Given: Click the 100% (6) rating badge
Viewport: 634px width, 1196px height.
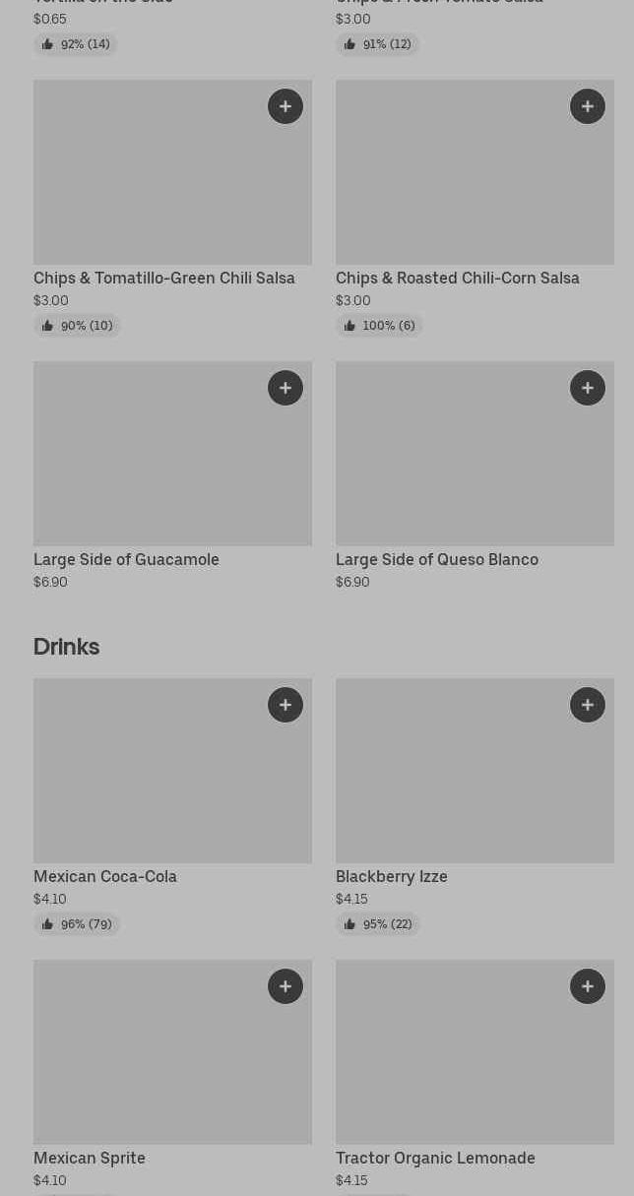Looking at the screenshot, I should click(x=379, y=326).
